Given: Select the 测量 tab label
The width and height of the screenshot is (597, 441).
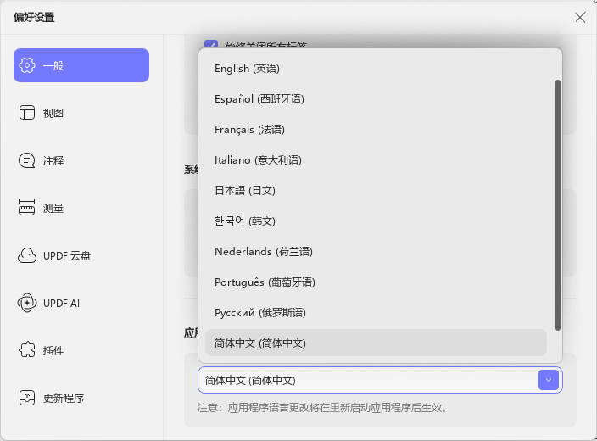Looking at the screenshot, I should [x=53, y=208].
